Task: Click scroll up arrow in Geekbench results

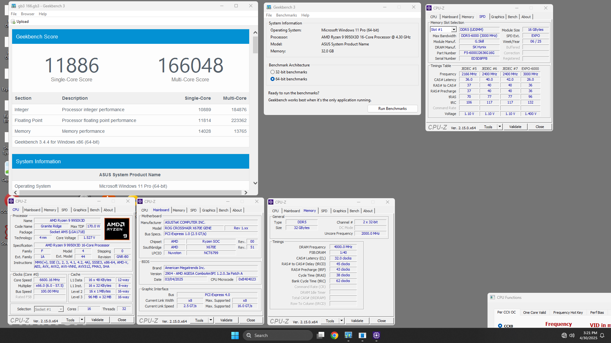Action: pos(255,32)
